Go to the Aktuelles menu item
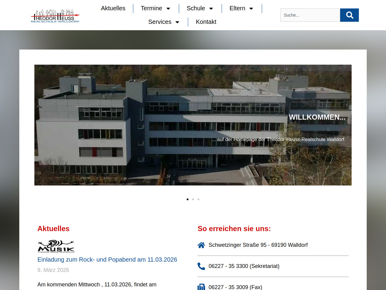Screen dimensions: 386x290 113,8
